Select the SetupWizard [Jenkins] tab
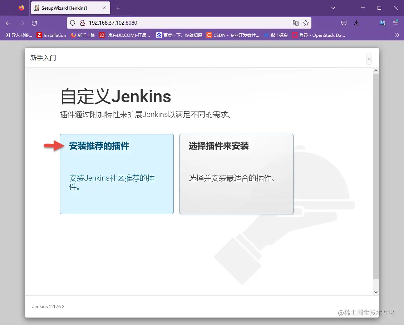 pos(70,8)
